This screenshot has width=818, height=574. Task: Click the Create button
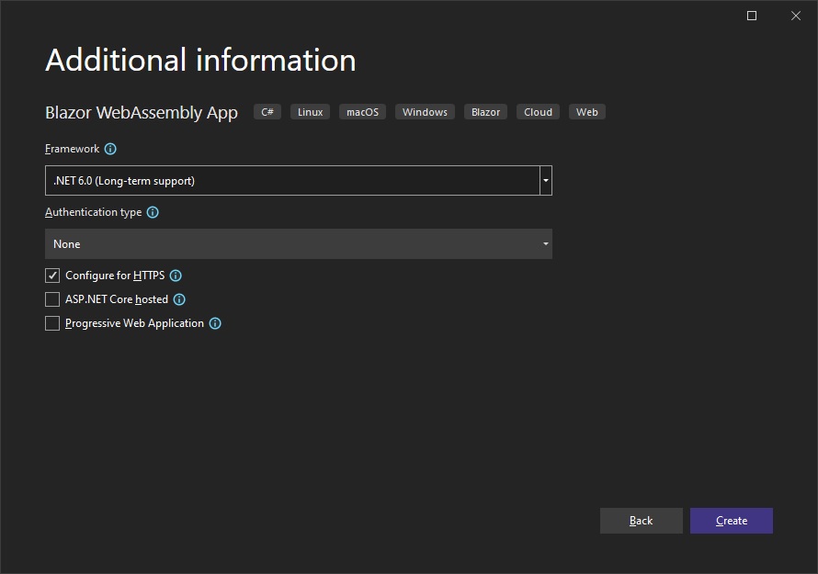(x=731, y=521)
